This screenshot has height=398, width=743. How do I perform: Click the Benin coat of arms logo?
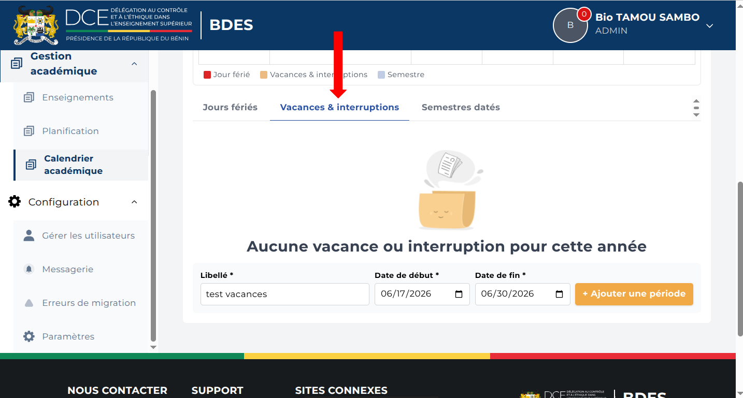coord(36,25)
